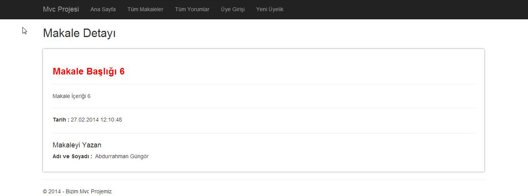Click the author's surname Güngör
The image size is (528, 196).
pyautogui.click(x=139, y=156)
